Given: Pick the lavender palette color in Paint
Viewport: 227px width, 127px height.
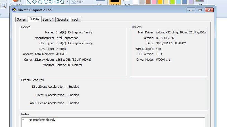Looking at the screenshot, I should pos(191,2).
